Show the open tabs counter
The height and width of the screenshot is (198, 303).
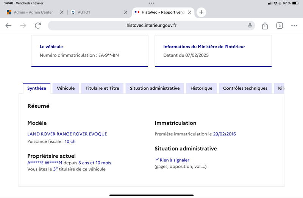(x=280, y=26)
